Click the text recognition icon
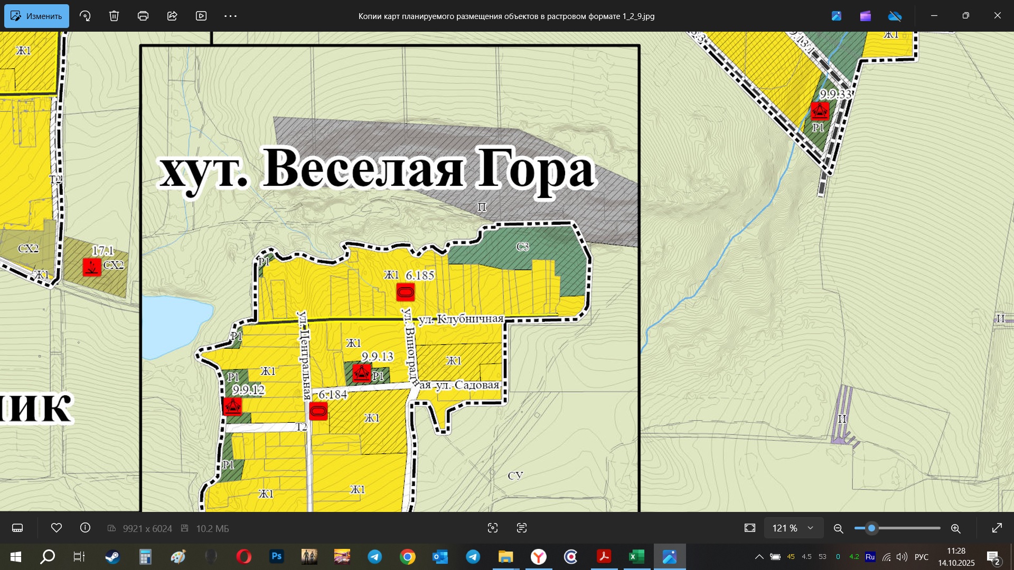 (x=522, y=528)
